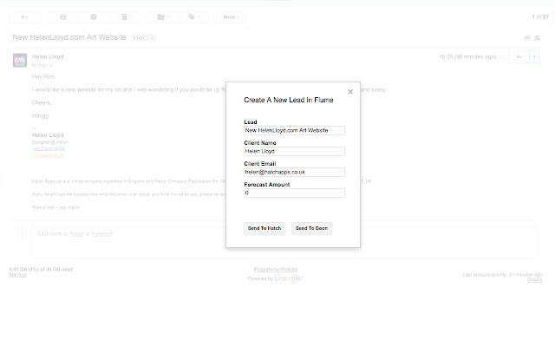The image size is (555, 347).
Task: Click the Details account activity link
Action: pos(534,279)
